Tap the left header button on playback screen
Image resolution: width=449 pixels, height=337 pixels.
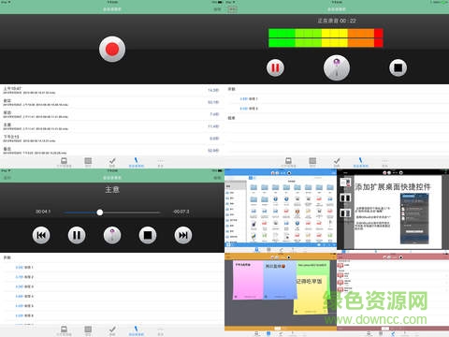coord(7,178)
